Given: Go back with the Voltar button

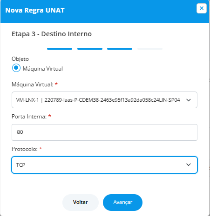Looking at the screenshot, I should click(x=81, y=203).
